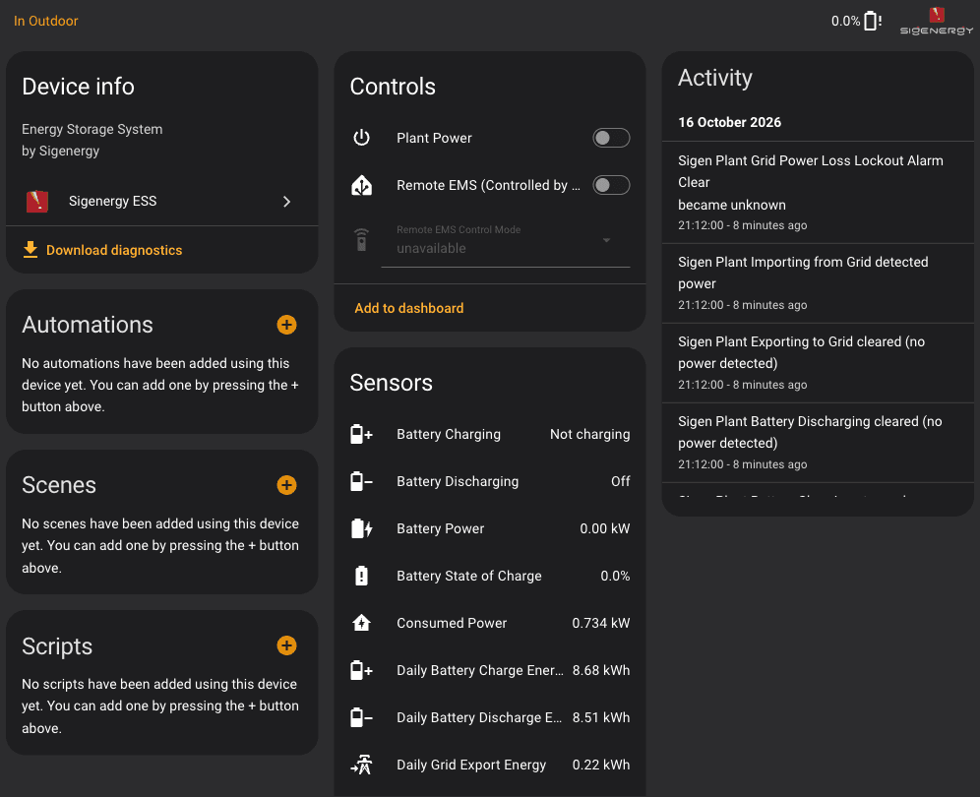
Task: Open Remote EMS (Controlled by ...) label
Action: [488, 185]
